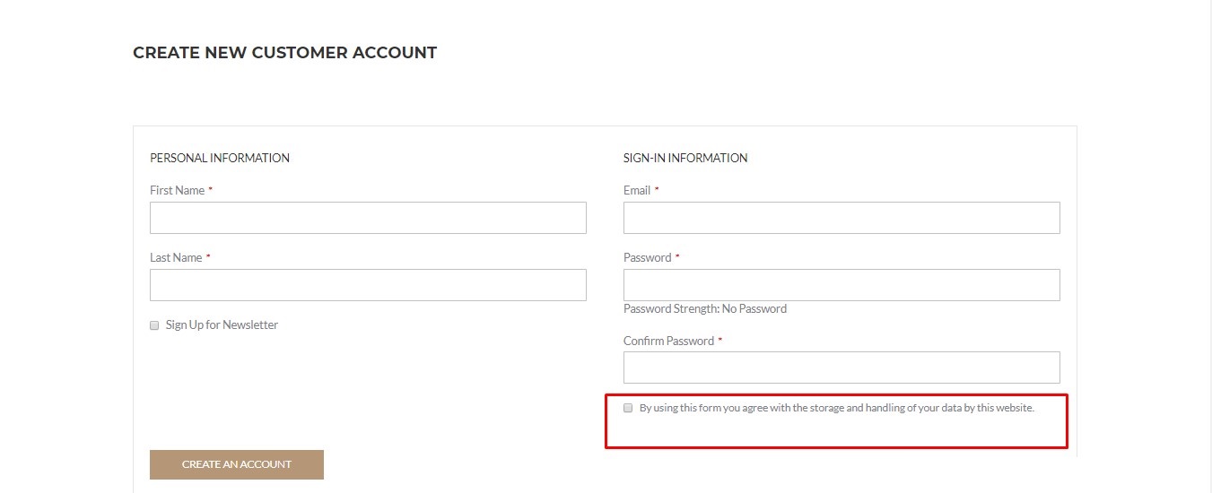
Task: Select the Email input field
Action: 841,218
